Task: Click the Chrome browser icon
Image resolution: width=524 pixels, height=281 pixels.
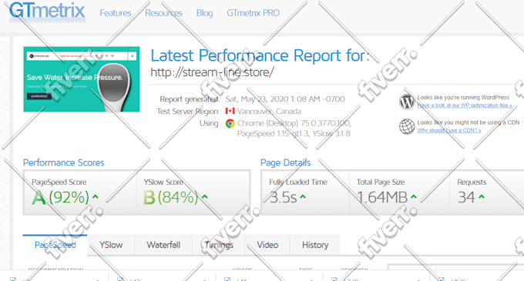Action: [230, 123]
